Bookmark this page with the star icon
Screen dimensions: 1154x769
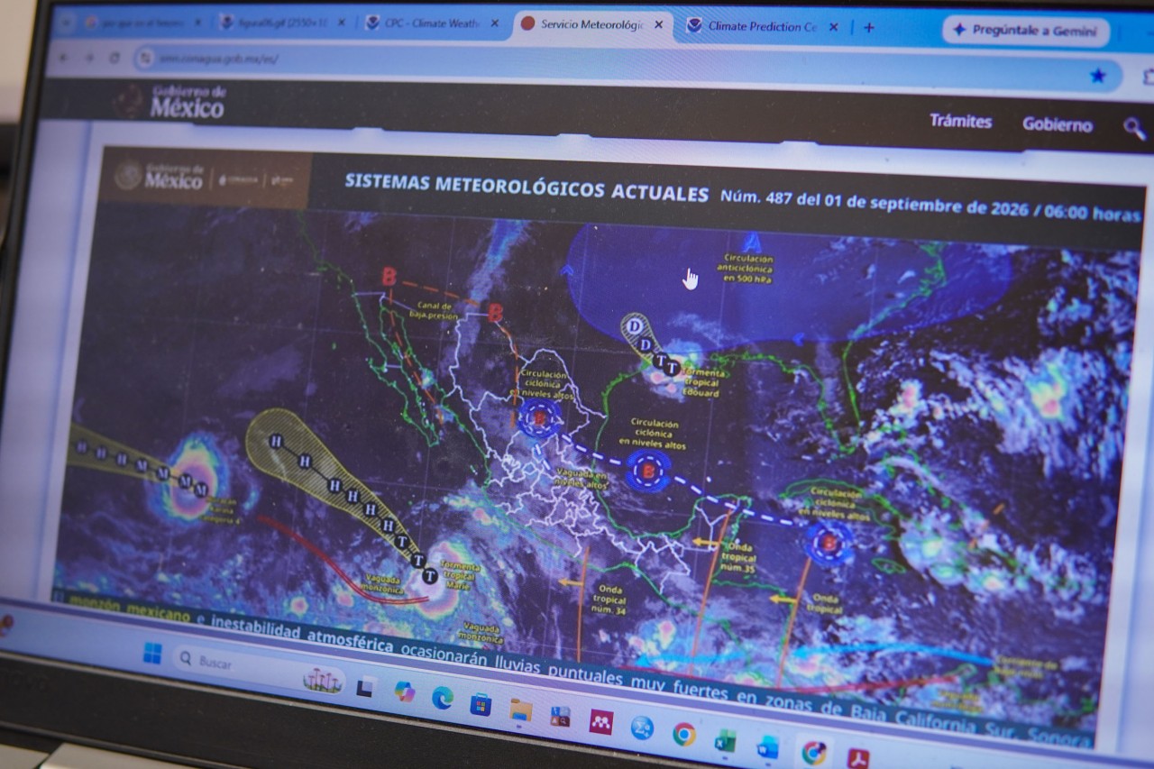point(1097,76)
